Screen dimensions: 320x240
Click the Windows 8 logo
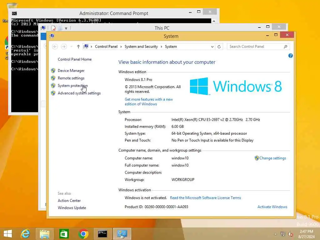coord(236,86)
